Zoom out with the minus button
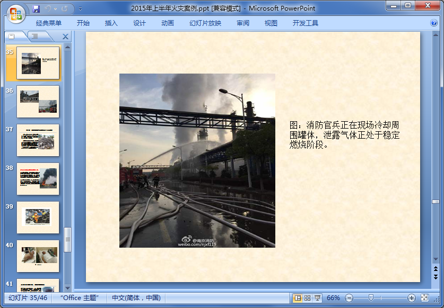Image resolution: width=444 pixels, height=308 pixels. point(349,297)
